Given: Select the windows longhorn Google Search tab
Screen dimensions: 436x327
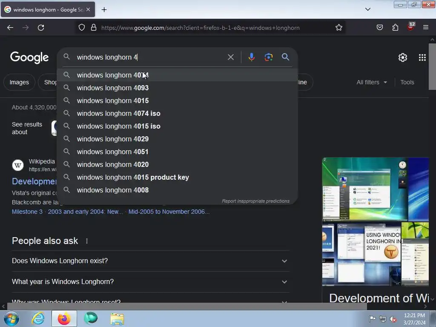Looking at the screenshot, I should (x=48, y=9).
